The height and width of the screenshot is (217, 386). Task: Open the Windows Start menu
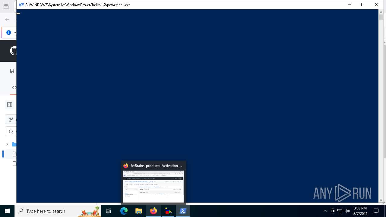pos(7,211)
